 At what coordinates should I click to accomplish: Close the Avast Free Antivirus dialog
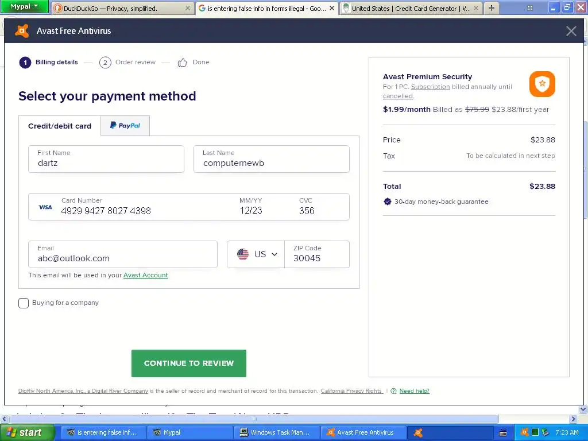571,31
